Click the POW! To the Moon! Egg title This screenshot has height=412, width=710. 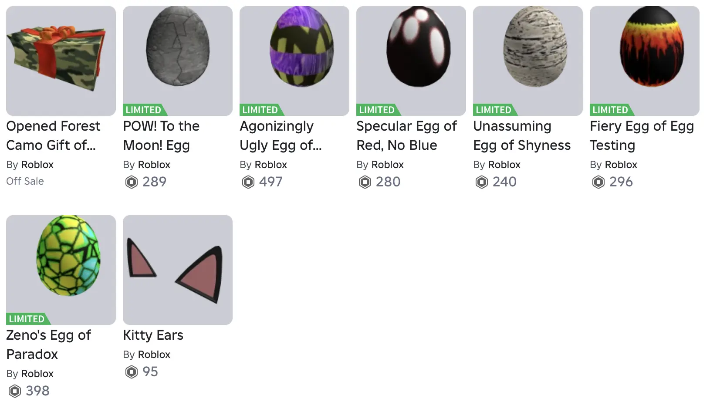(x=161, y=135)
